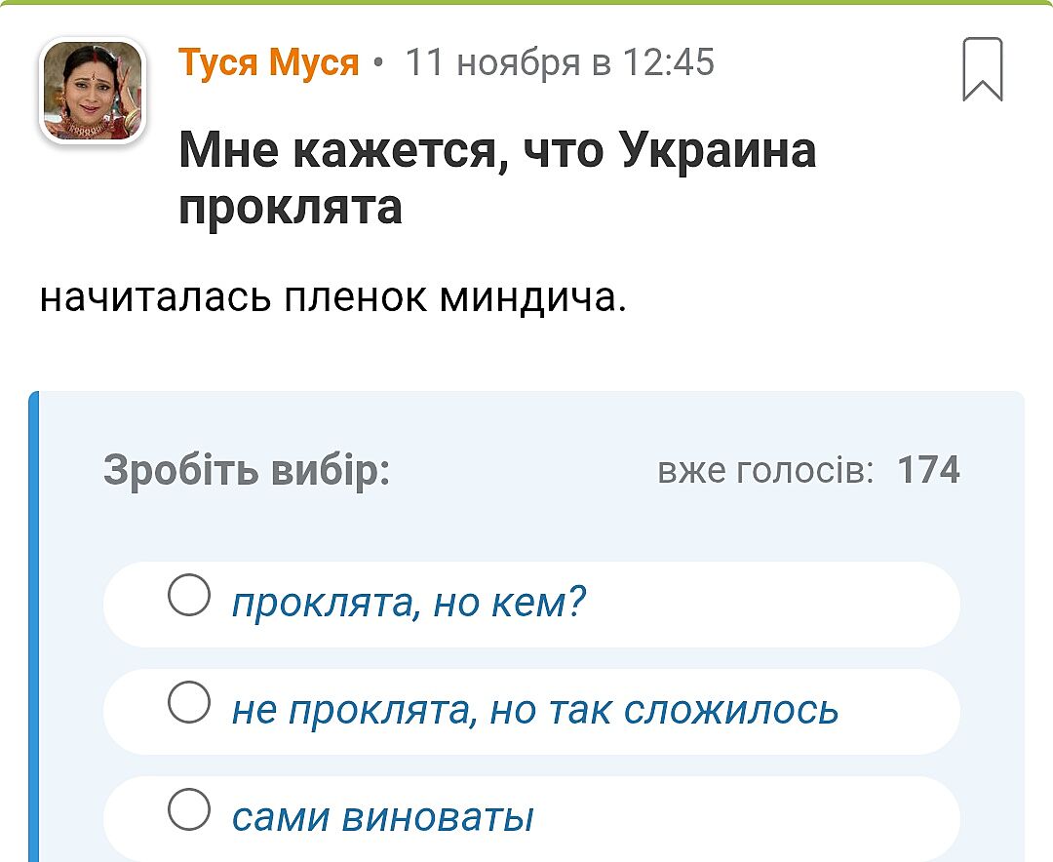
Task: Choose the не проклята, но так сложилось radio
Action: [188, 701]
